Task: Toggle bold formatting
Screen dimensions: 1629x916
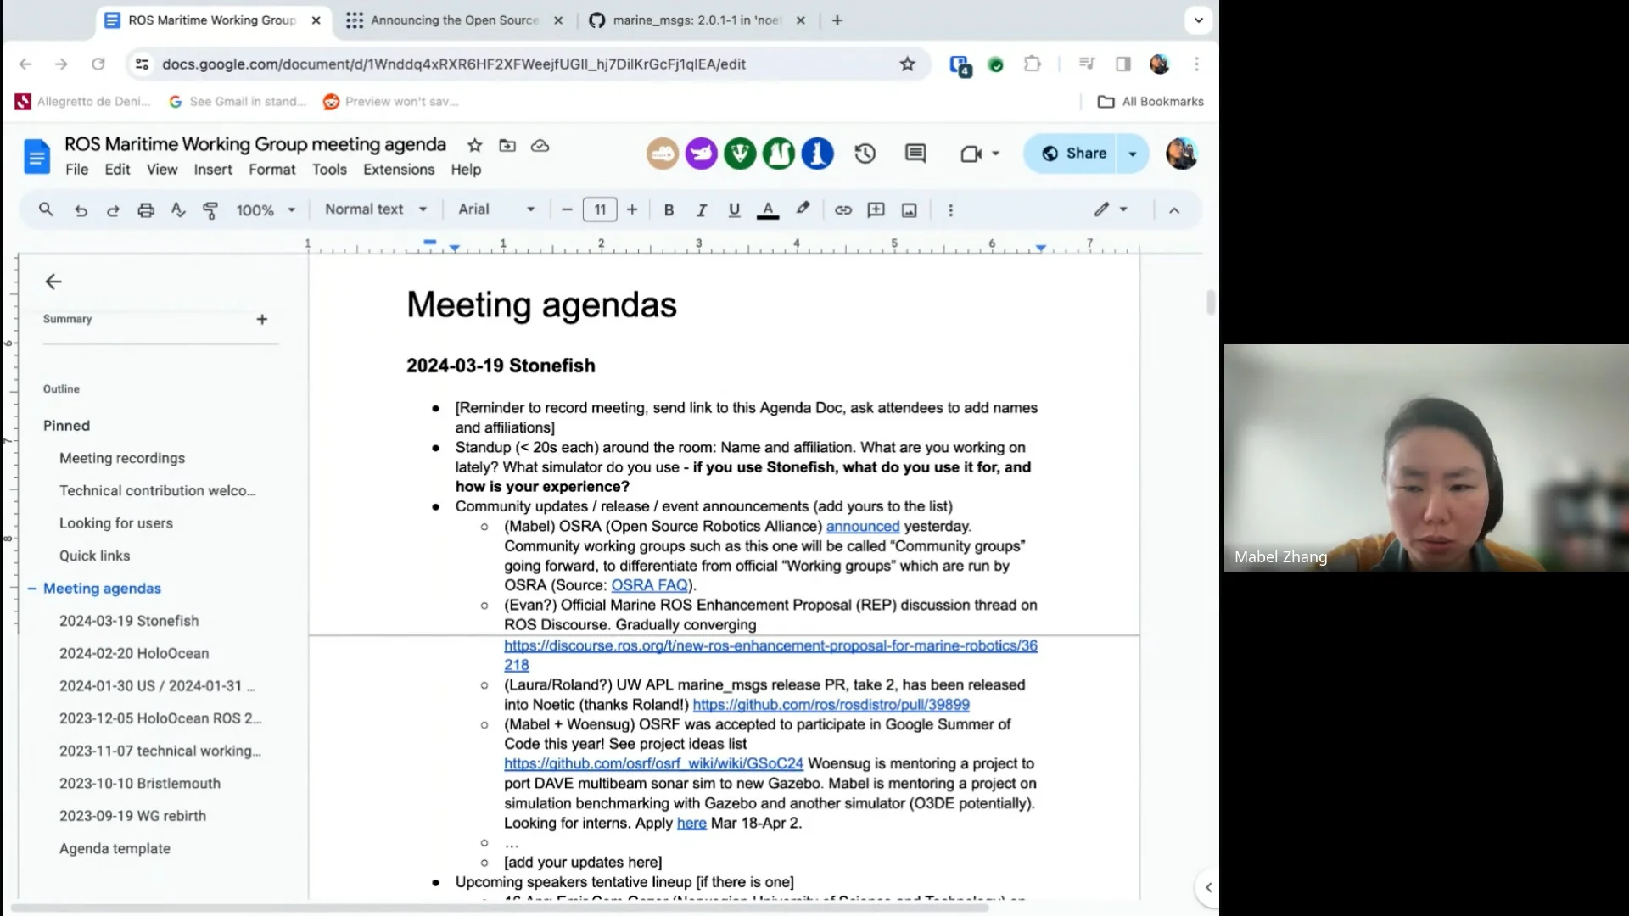Action: [x=669, y=210]
